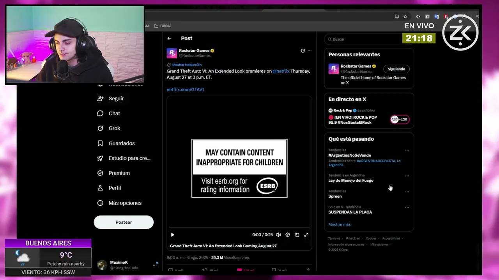
Task: Open options for SUSPENDAN LA PLACA trend
Action: point(407,208)
